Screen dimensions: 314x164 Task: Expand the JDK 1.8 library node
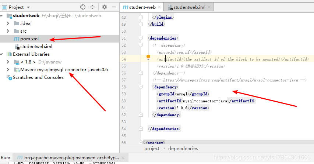pos(8,62)
